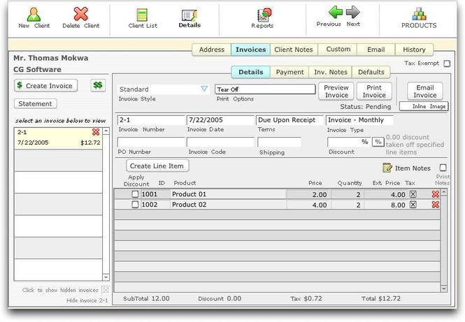The height and width of the screenshot is (322, 465).
Task: Click the Invoice Date field 7/22/2005
Action: (220, 120)
